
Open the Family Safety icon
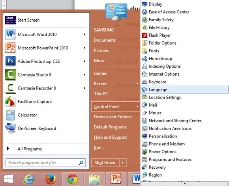click(x=145, y=20)
